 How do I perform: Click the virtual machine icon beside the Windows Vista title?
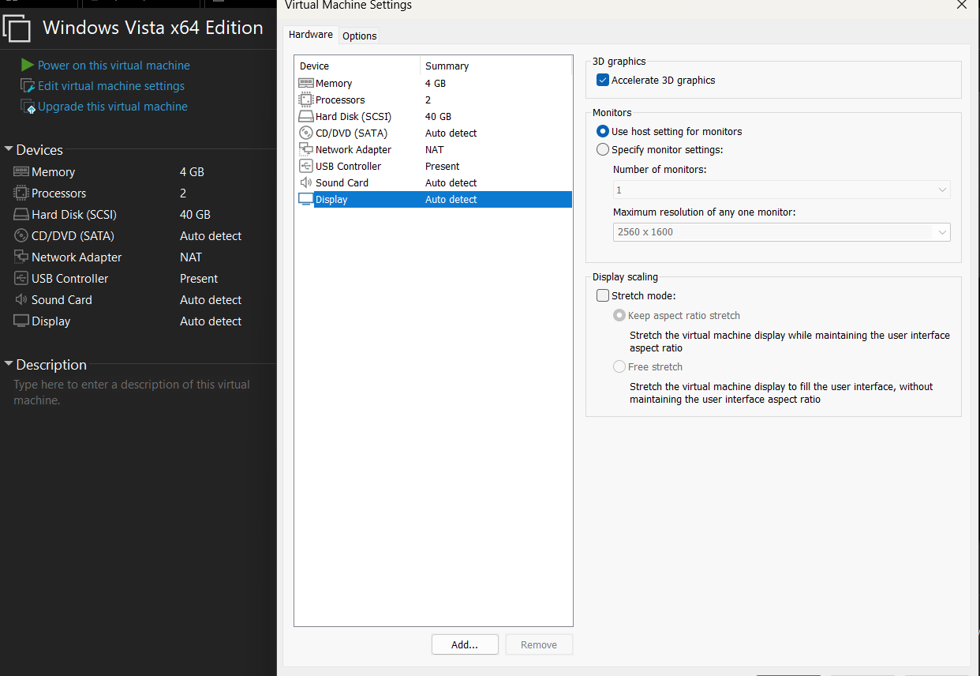click(17, 28)
